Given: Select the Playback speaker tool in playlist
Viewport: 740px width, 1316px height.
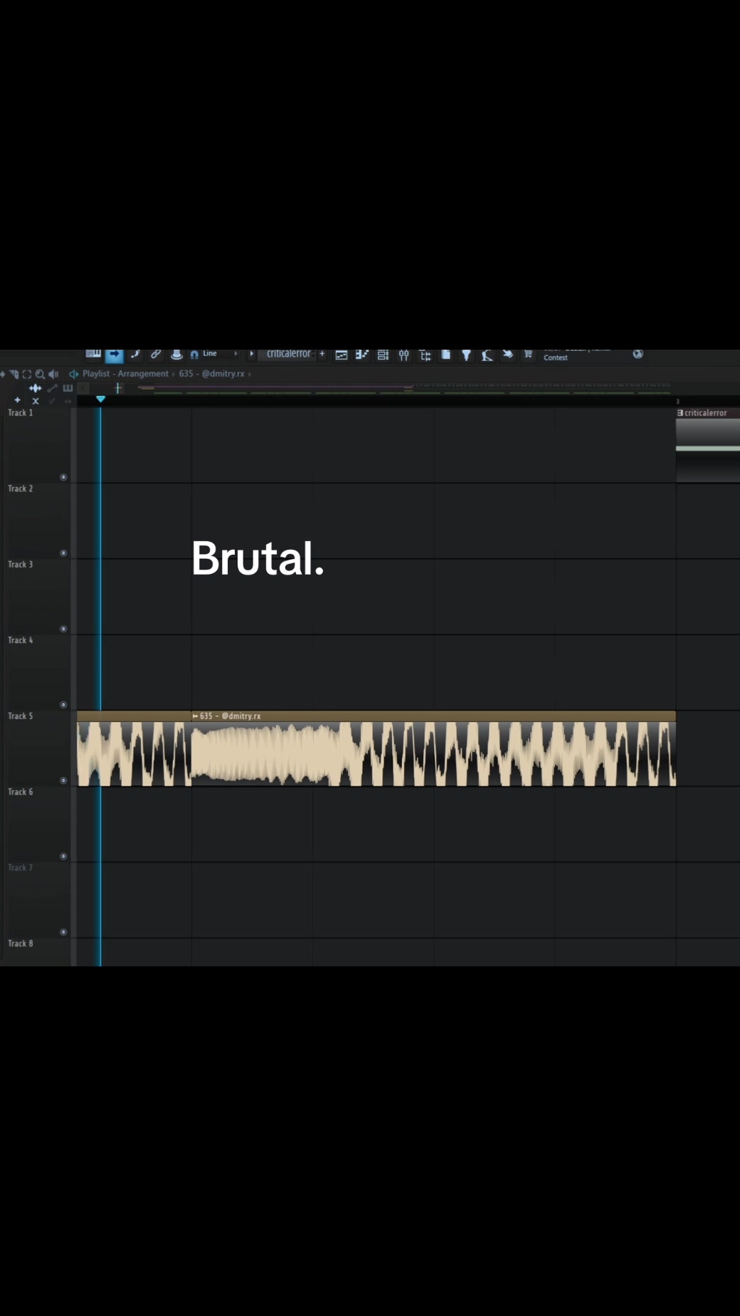Looking at the screenshot, I should pos(53,374).
